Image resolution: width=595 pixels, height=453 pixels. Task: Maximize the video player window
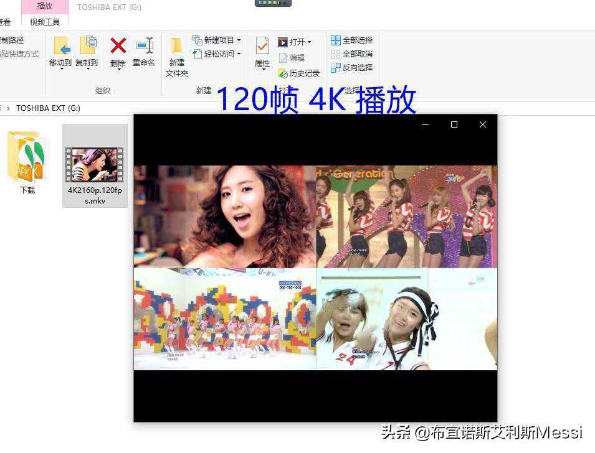coord(454,125)
